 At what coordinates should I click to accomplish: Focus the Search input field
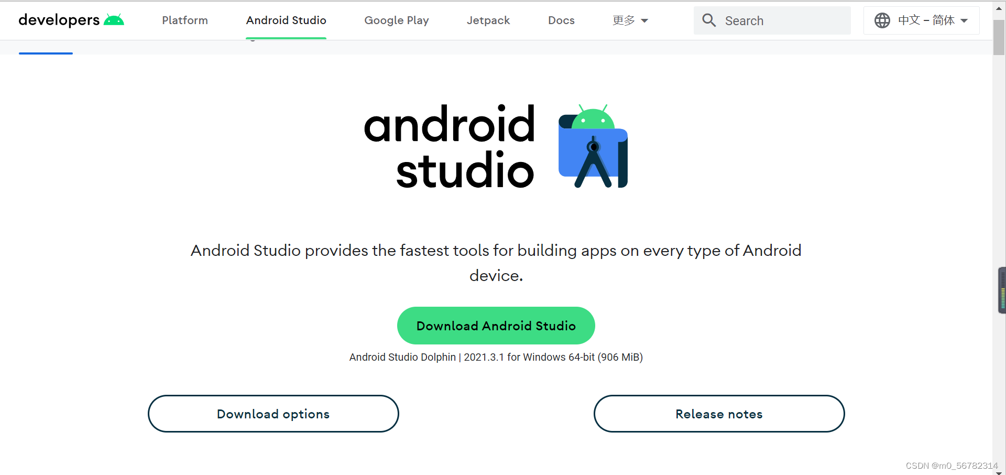point(772,20)
